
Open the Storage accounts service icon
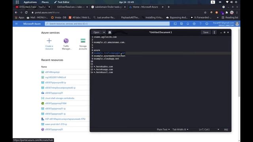[x=83, y=44]
